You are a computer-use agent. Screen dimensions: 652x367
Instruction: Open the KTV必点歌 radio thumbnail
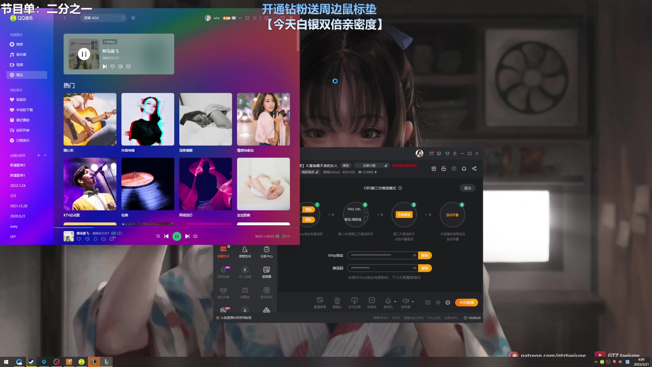[x=90, y=184]
